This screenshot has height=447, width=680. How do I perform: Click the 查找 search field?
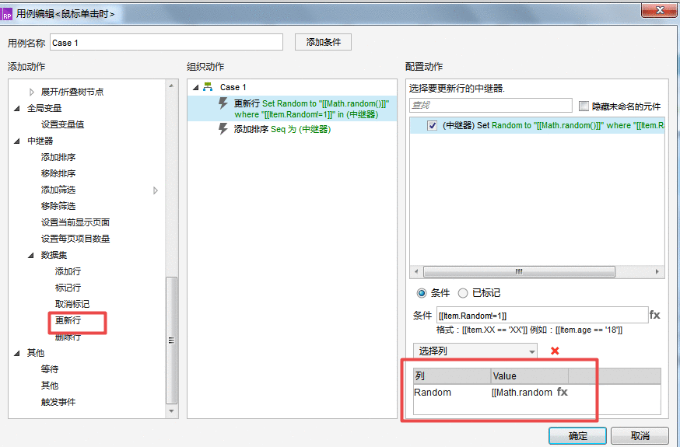(x=491, y=105)
